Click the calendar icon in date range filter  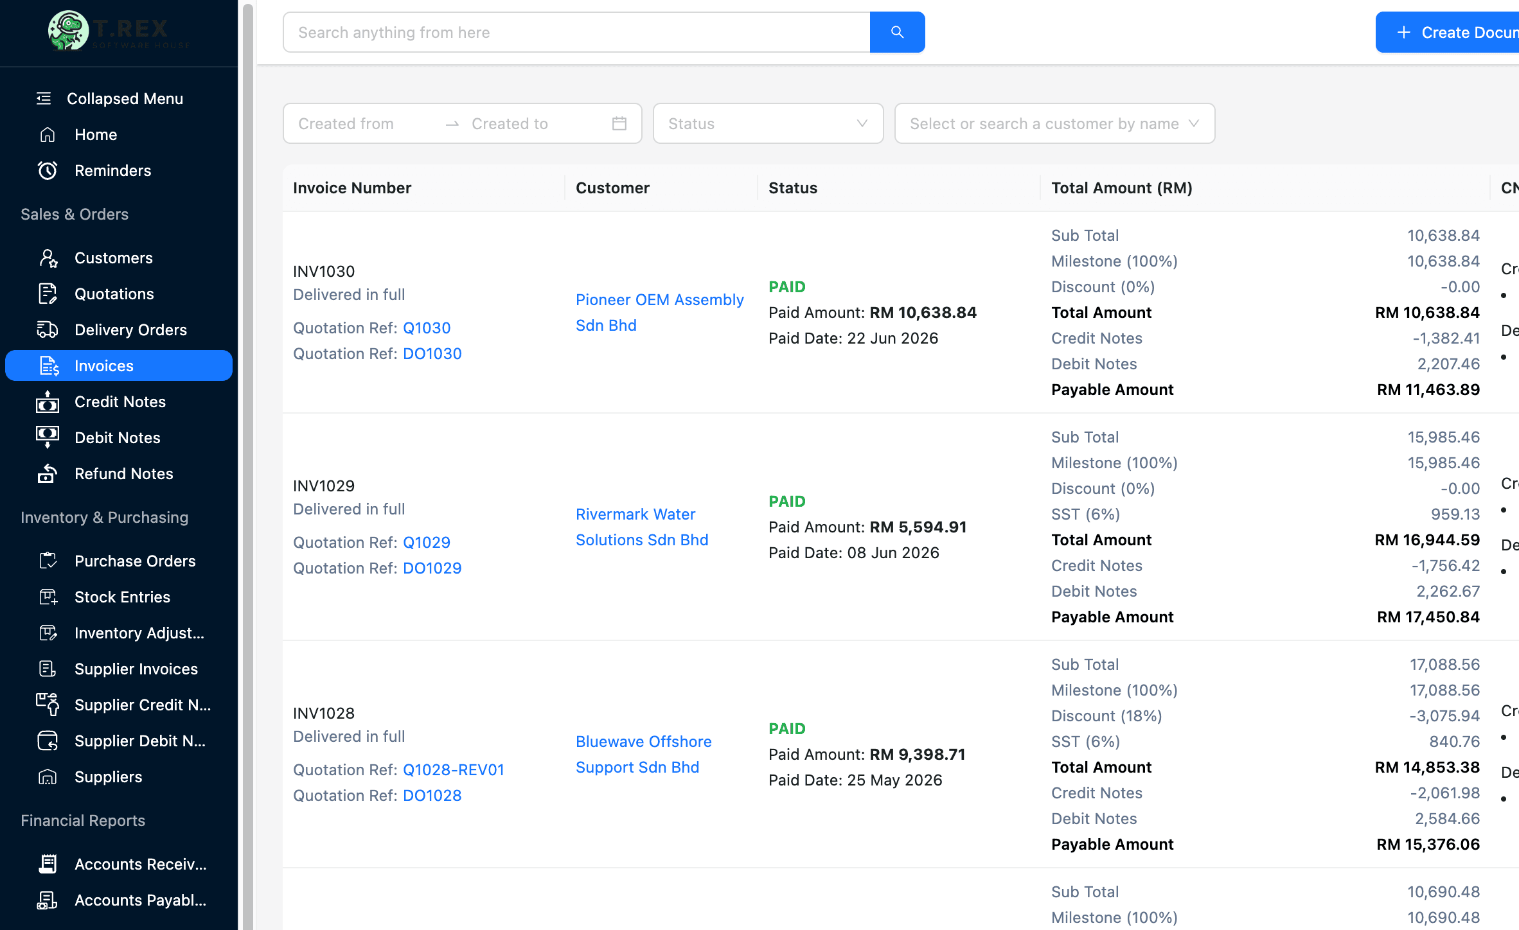(x=619, y=123)
